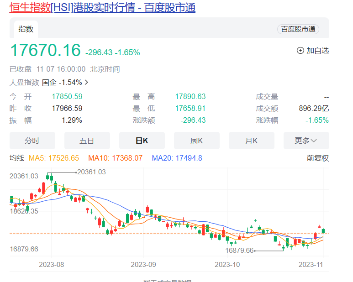Click the 2023-11 date axis label

point(311,265)
